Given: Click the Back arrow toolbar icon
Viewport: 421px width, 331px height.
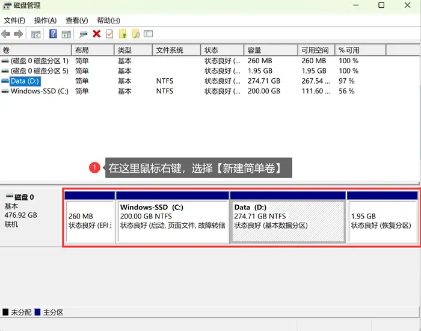Looking at the screenshot, I should [x=5, y=34].
